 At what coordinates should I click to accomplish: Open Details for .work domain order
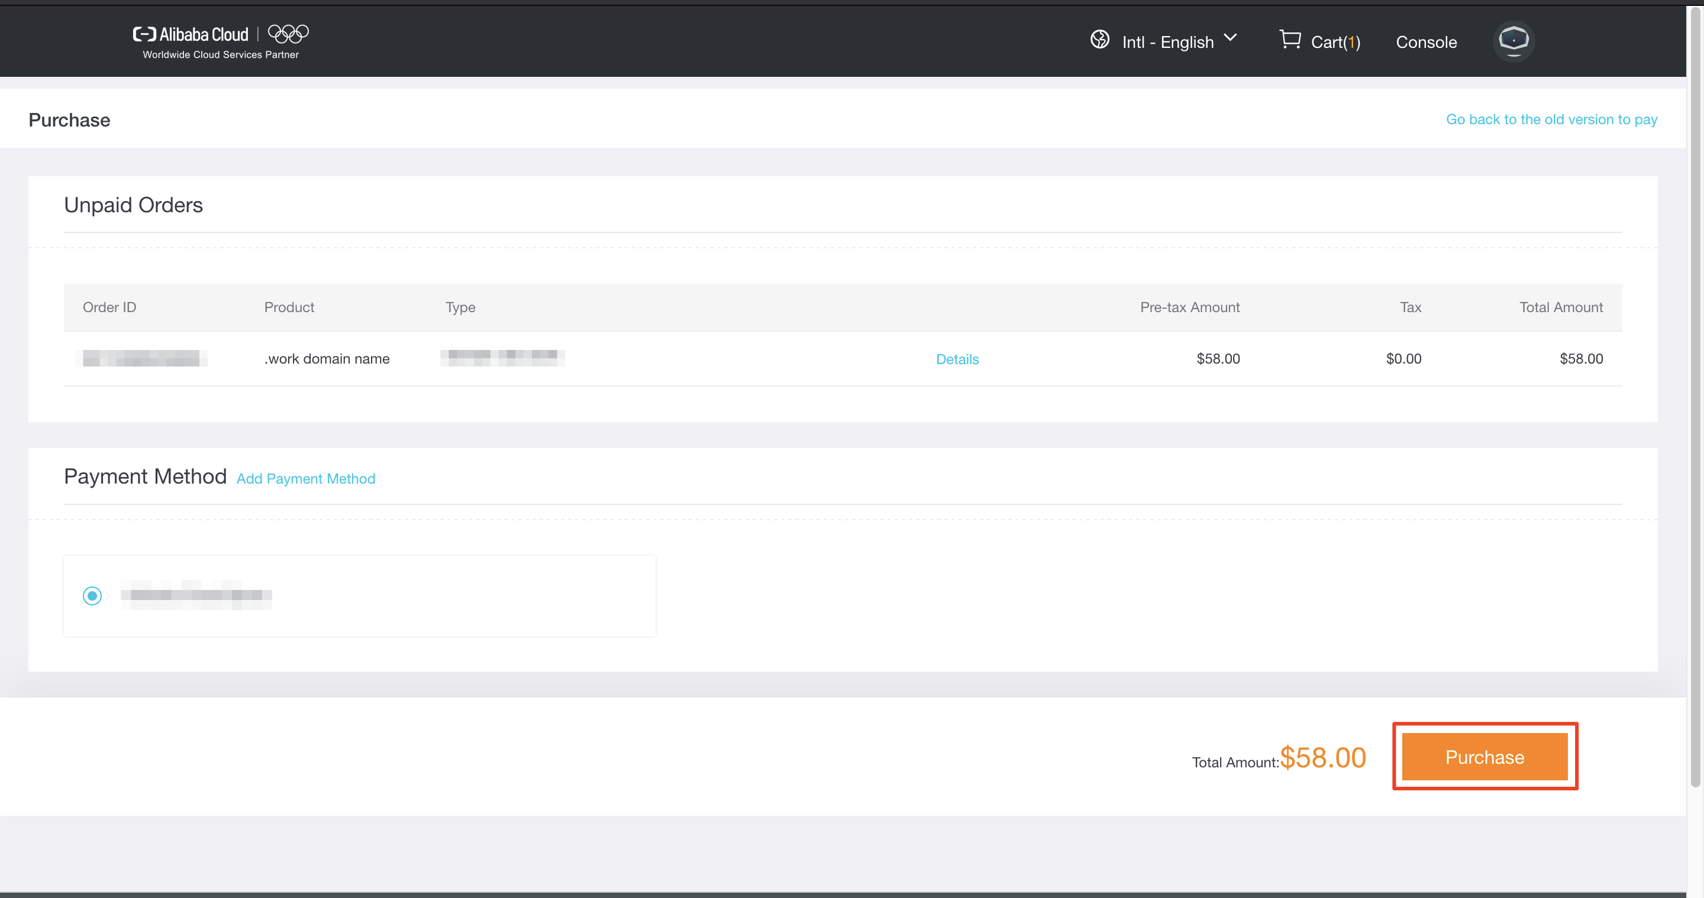pyautogui.click(x=957, y=359)
